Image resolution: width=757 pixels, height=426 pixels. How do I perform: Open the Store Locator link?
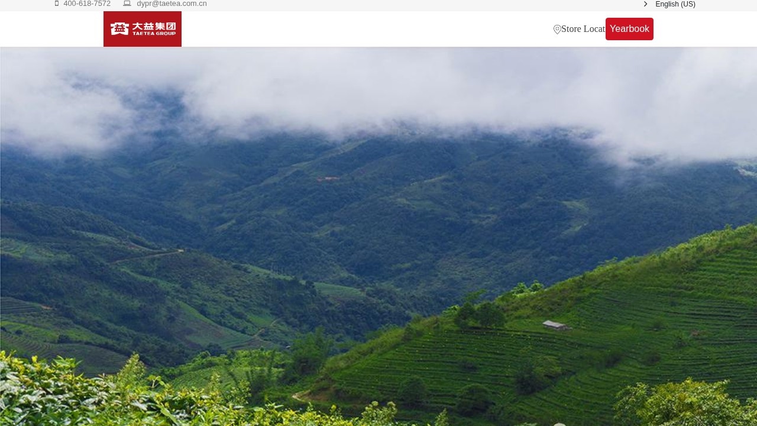(583, 29)
